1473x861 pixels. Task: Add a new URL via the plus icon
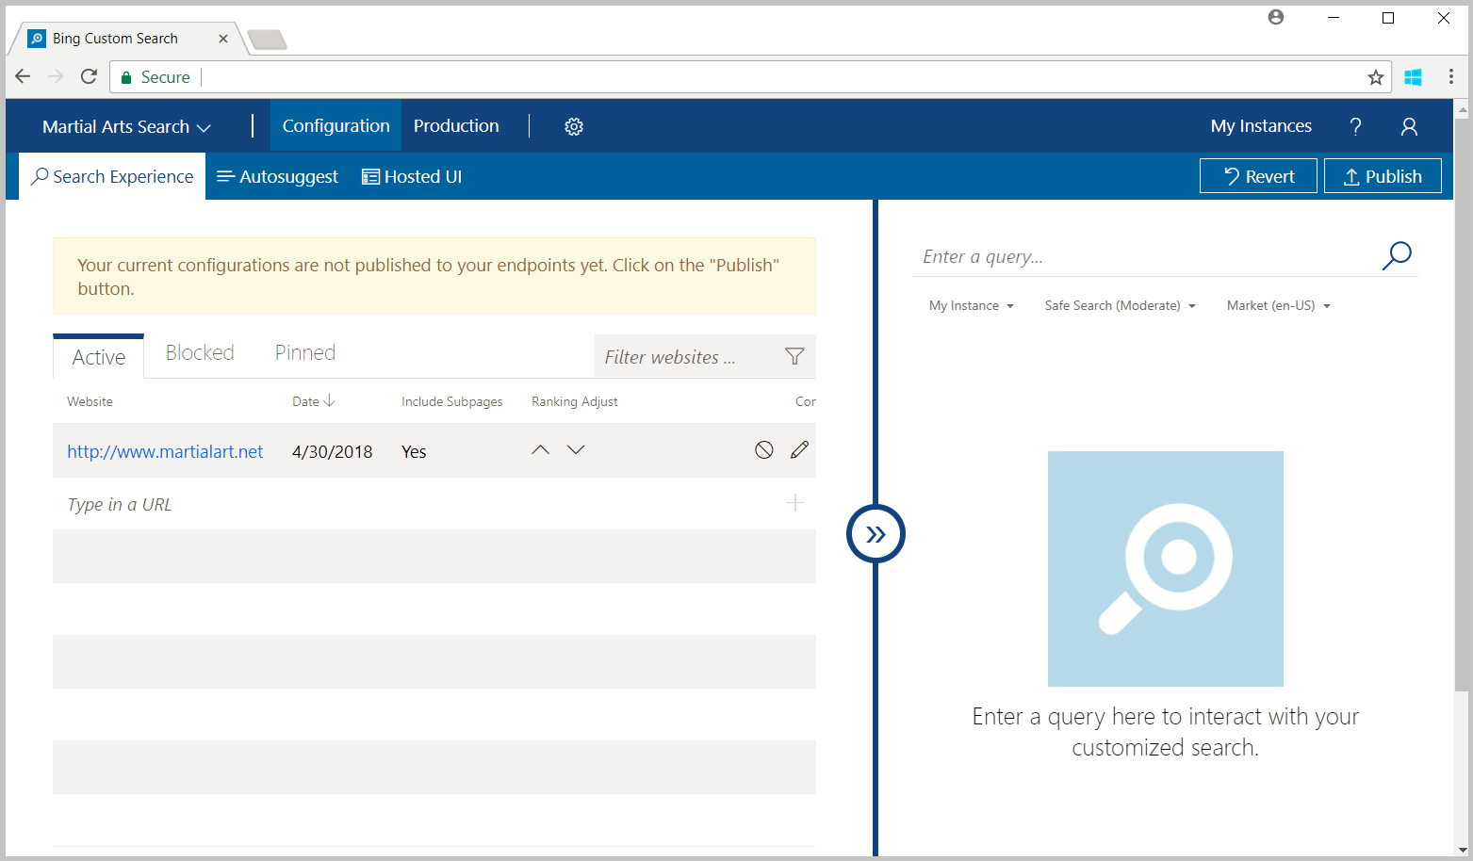(794, 503)
